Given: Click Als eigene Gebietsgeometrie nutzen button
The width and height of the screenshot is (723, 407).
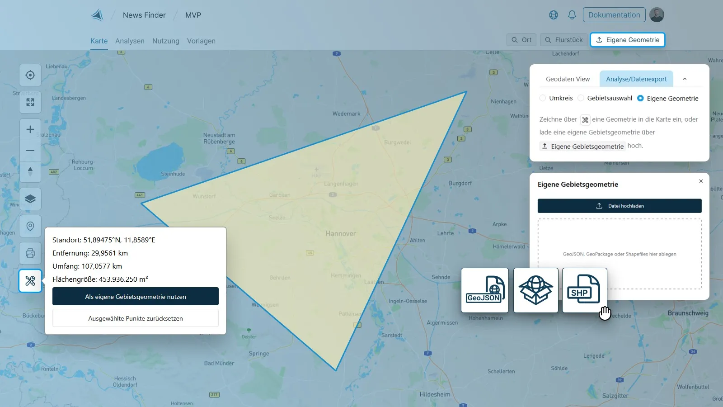Looking at the screenshot, I should click(x=136, y=297).
